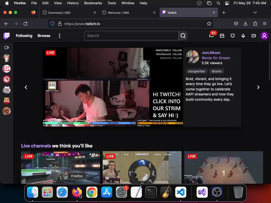Click the page vertical scrollbar
271x203 pixels.
click(x=269, y=61)
